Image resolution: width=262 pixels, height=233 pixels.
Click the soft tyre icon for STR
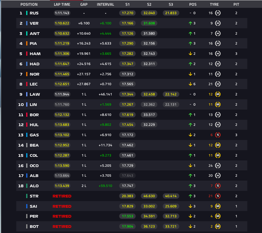tap(218, 196)
